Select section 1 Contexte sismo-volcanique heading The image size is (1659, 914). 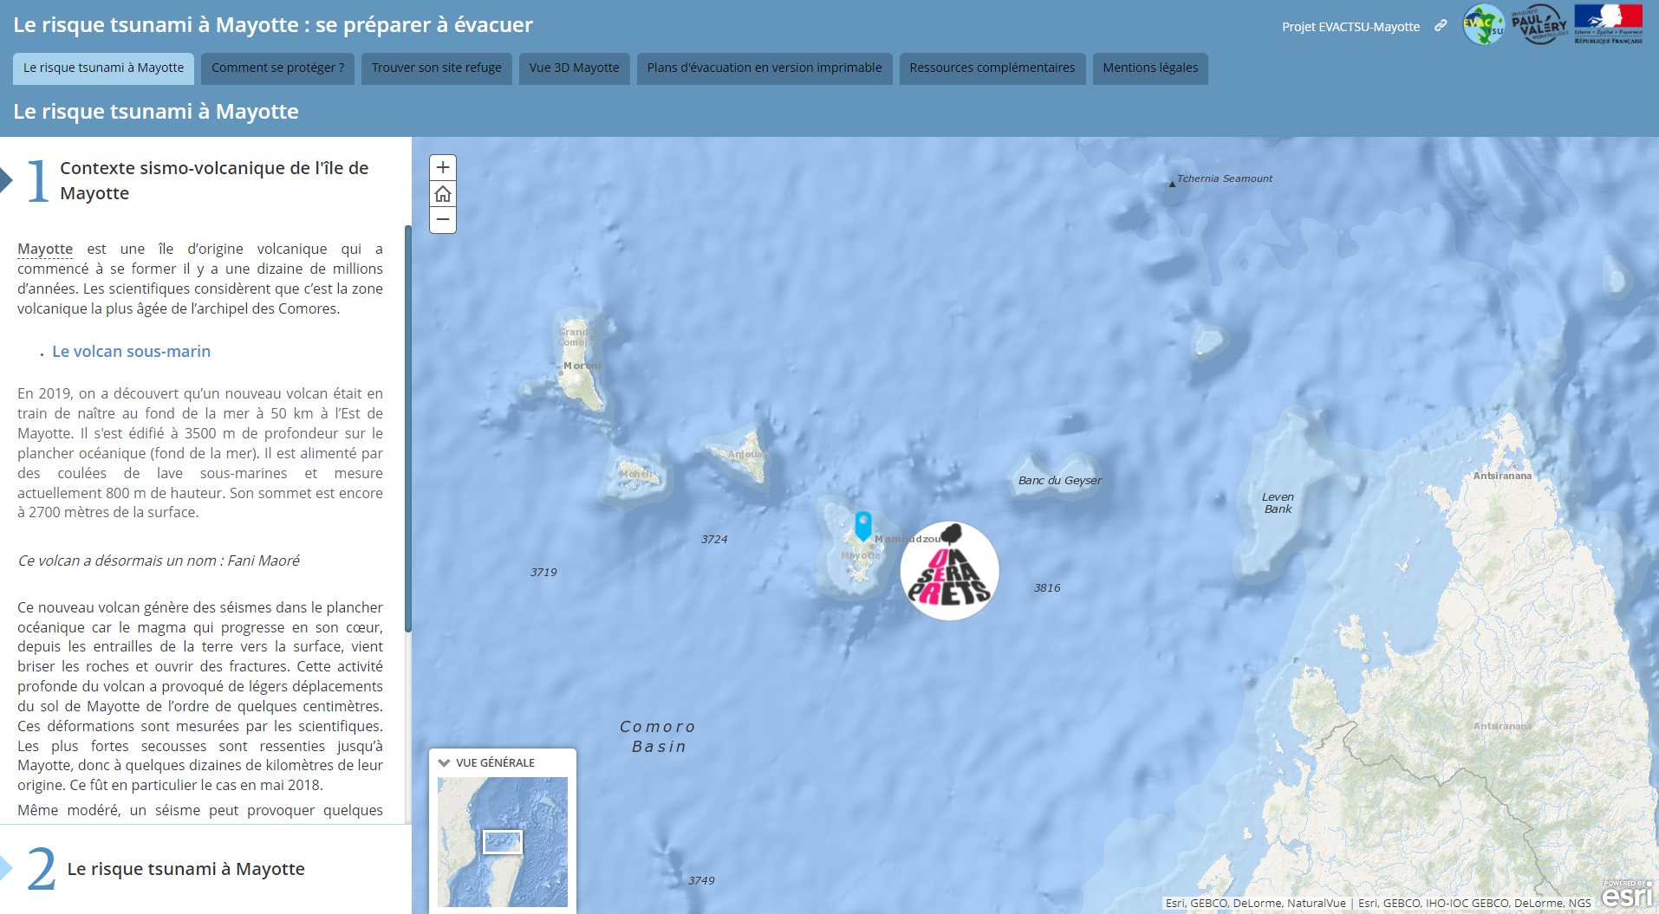pos(214,180)
